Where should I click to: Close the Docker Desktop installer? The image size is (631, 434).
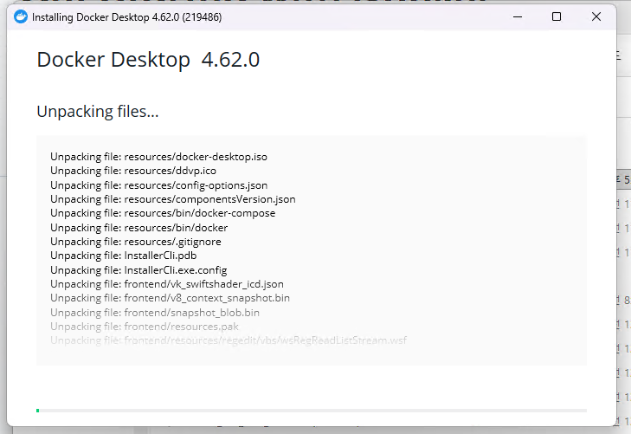pos(596,17)
